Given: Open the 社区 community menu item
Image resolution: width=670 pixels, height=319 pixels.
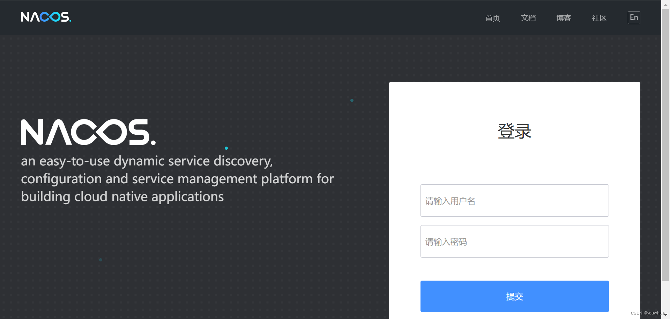Looking at the screenshot, I should coord(600,18).
